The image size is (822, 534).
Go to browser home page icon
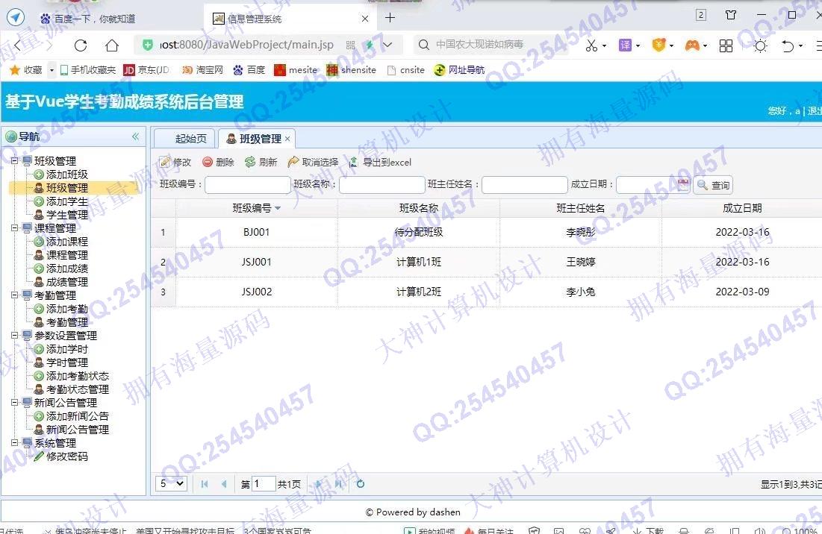click(112, 45)
